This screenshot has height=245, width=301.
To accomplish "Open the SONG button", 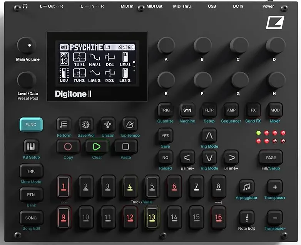I will pyautogui.click(x=31, y=218).
